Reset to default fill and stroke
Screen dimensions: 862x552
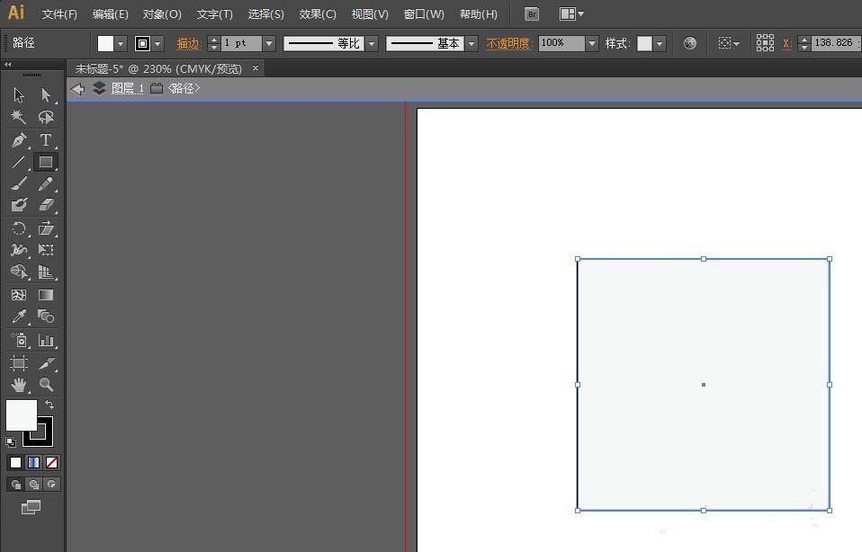point(11,441)
